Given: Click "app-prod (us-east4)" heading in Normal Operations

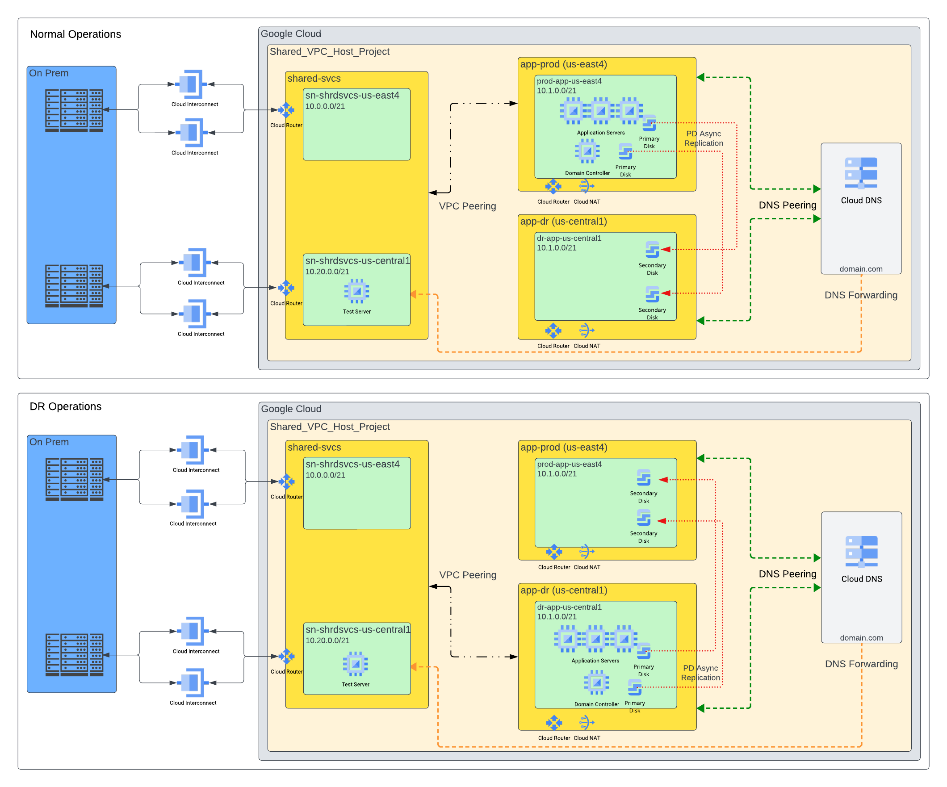Looking at the screenshot, I should point(564,64).
